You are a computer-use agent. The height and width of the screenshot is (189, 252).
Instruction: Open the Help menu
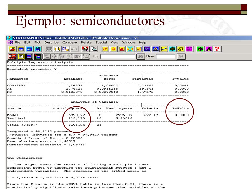143,43
